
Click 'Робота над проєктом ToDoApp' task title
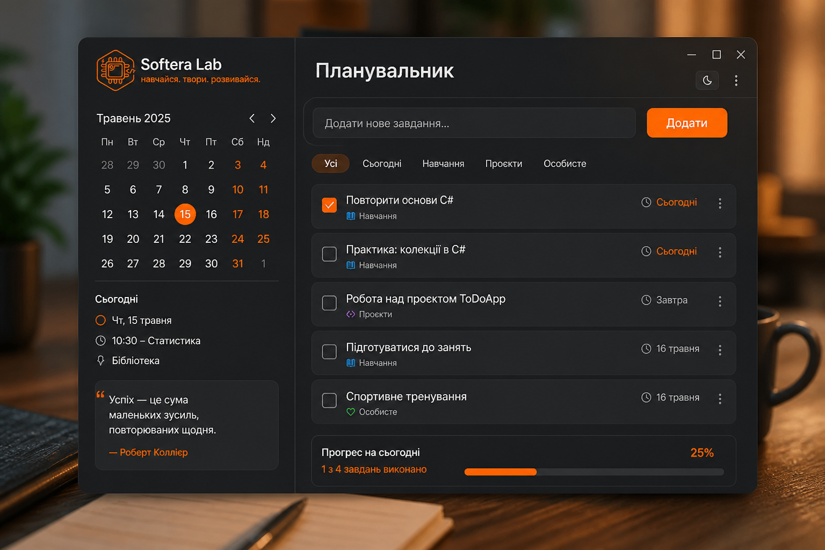pos(426,299)
